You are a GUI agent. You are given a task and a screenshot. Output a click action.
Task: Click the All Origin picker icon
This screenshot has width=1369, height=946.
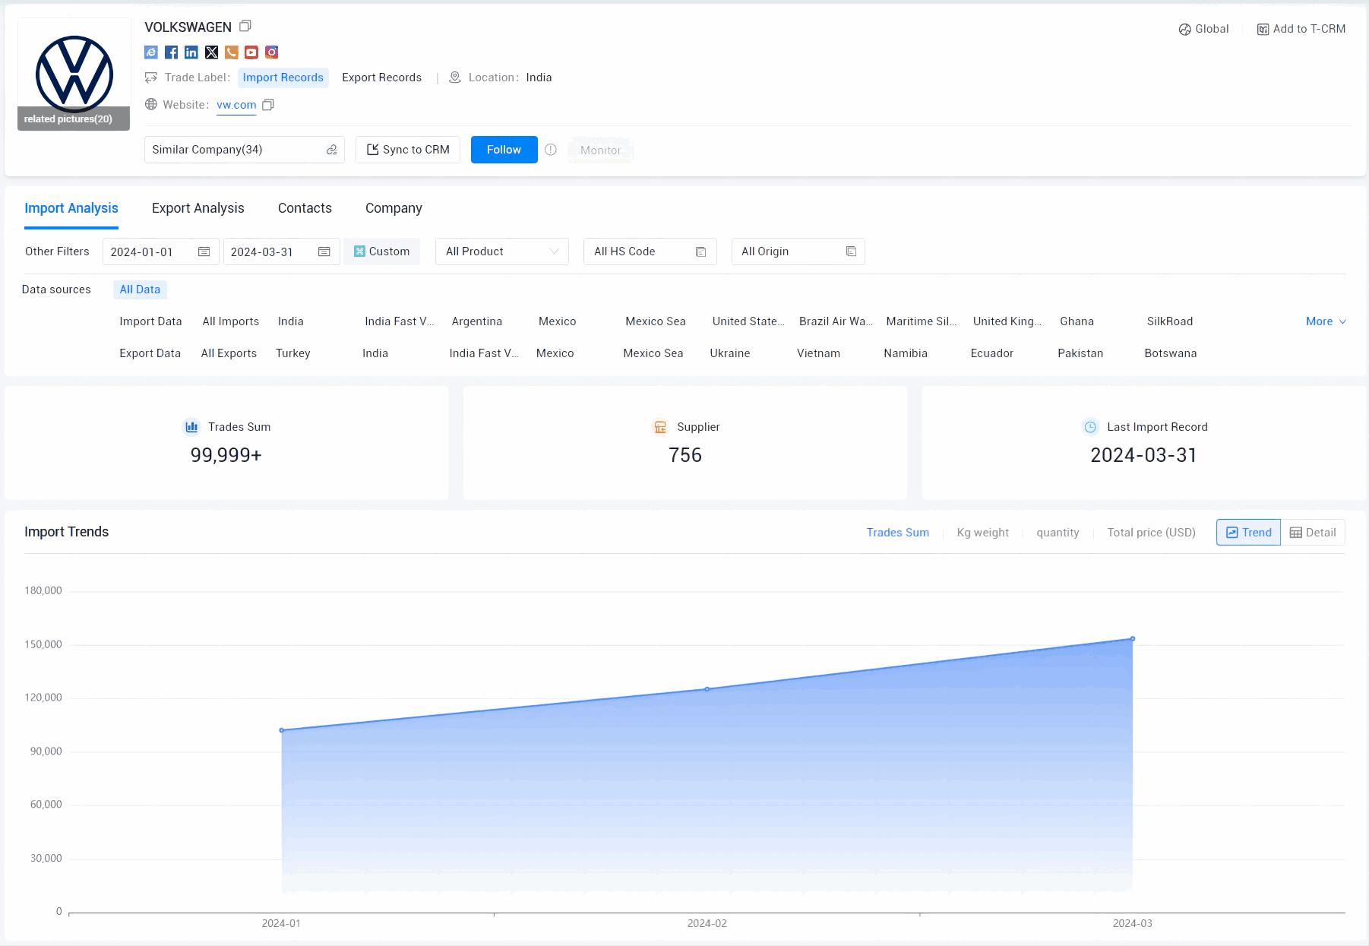(851, 252)
